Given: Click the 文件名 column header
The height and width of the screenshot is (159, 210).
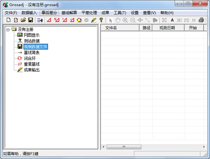Looking at the screenshot, I should click(120, 28).
